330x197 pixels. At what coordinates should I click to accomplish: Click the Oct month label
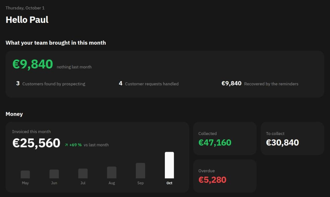169,183
